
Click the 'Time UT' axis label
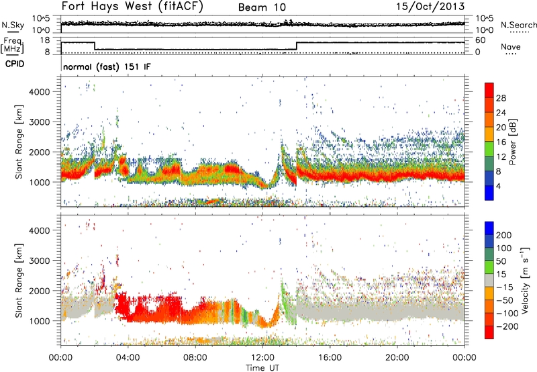262,368
